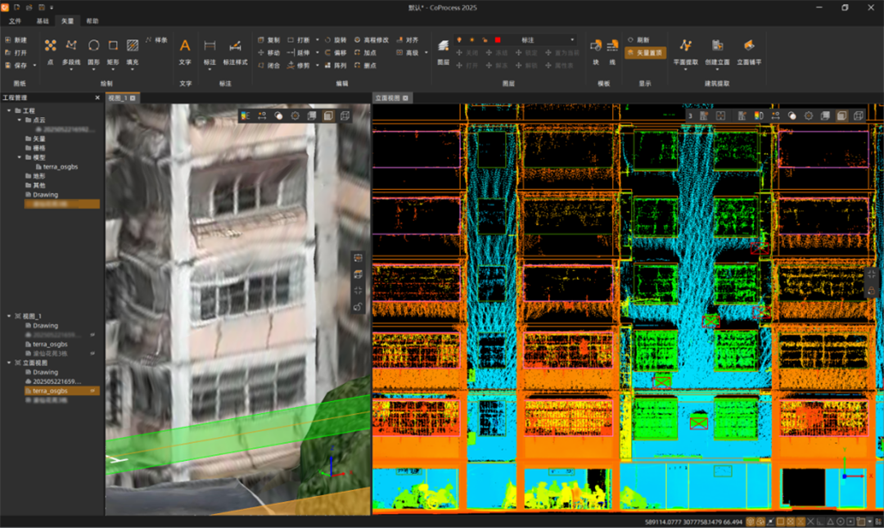
Task: Toggle the 矢量置顶 vector-on-top option
Action: (644, 52)
